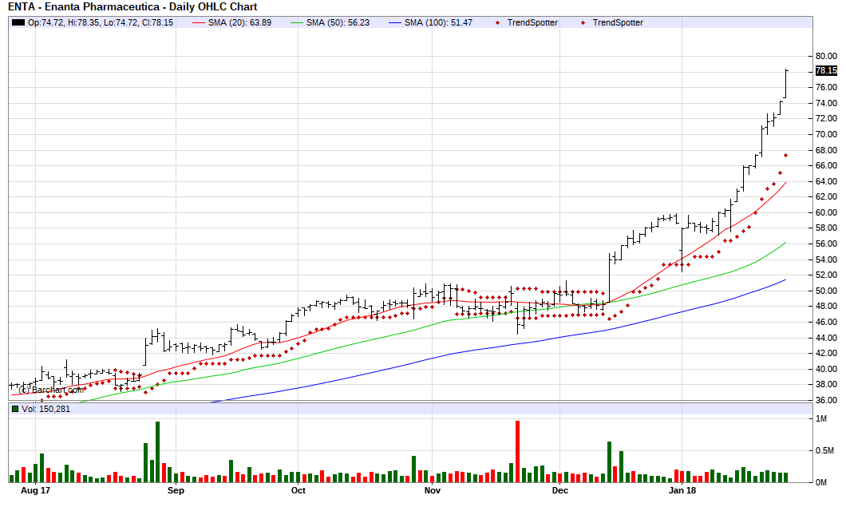
Task: Click the Nov date axis label
Action: point(433,491)
